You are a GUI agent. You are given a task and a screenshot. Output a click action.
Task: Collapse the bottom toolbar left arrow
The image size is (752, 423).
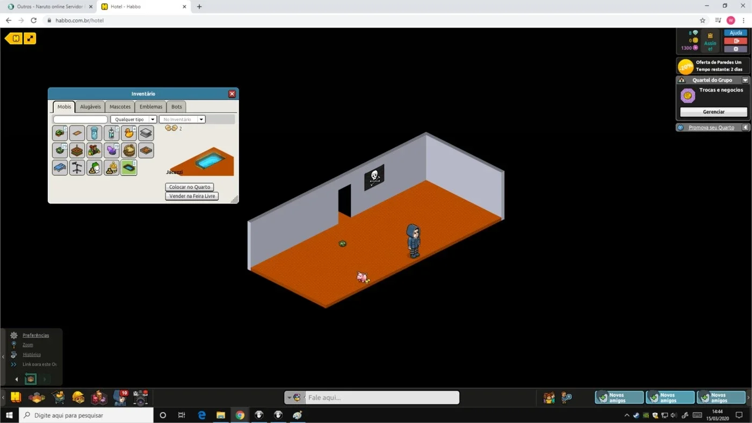coord(3,398)
